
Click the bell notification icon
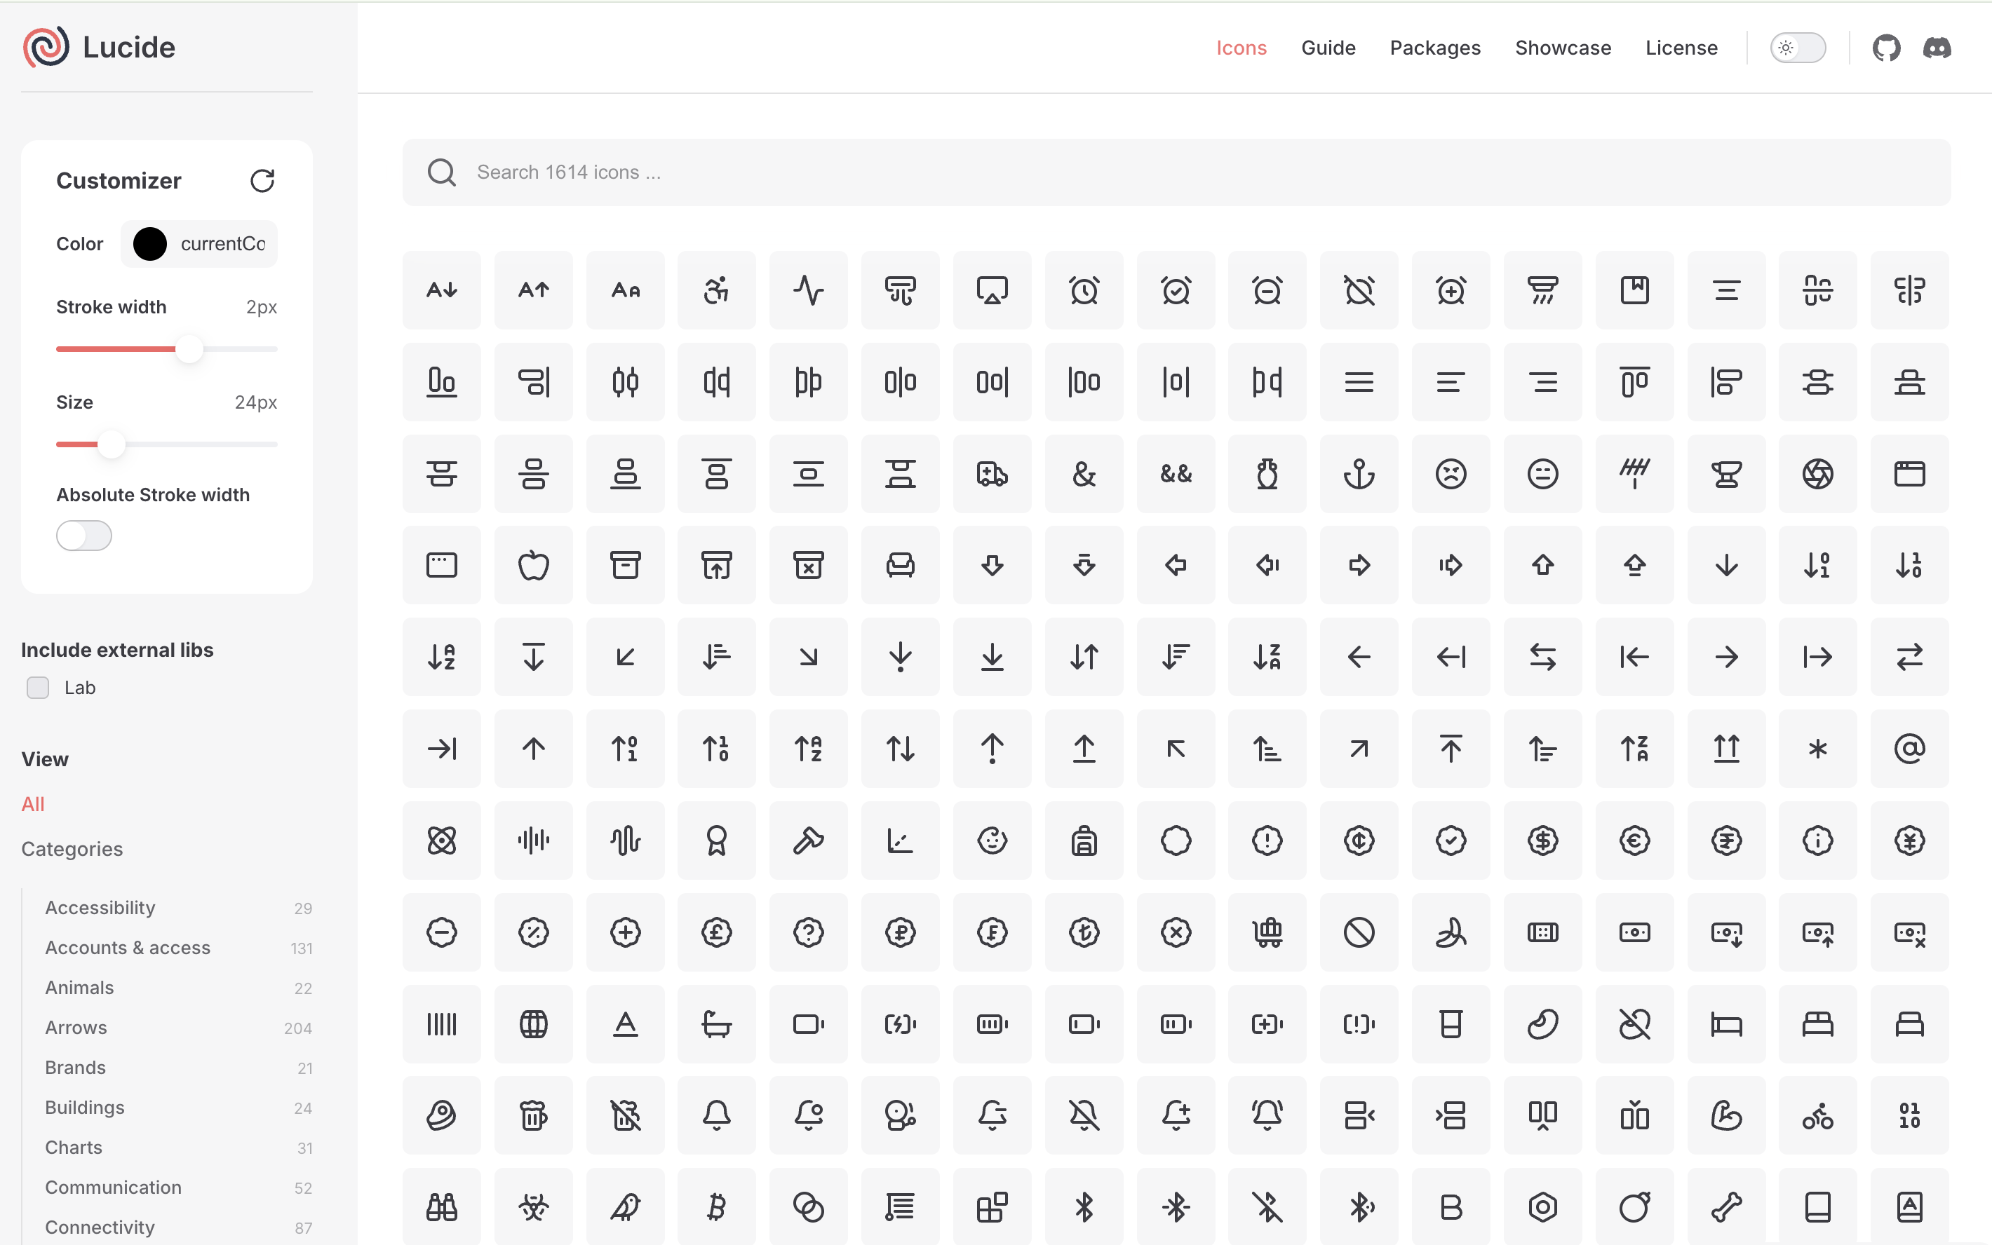pos(716,1116)
